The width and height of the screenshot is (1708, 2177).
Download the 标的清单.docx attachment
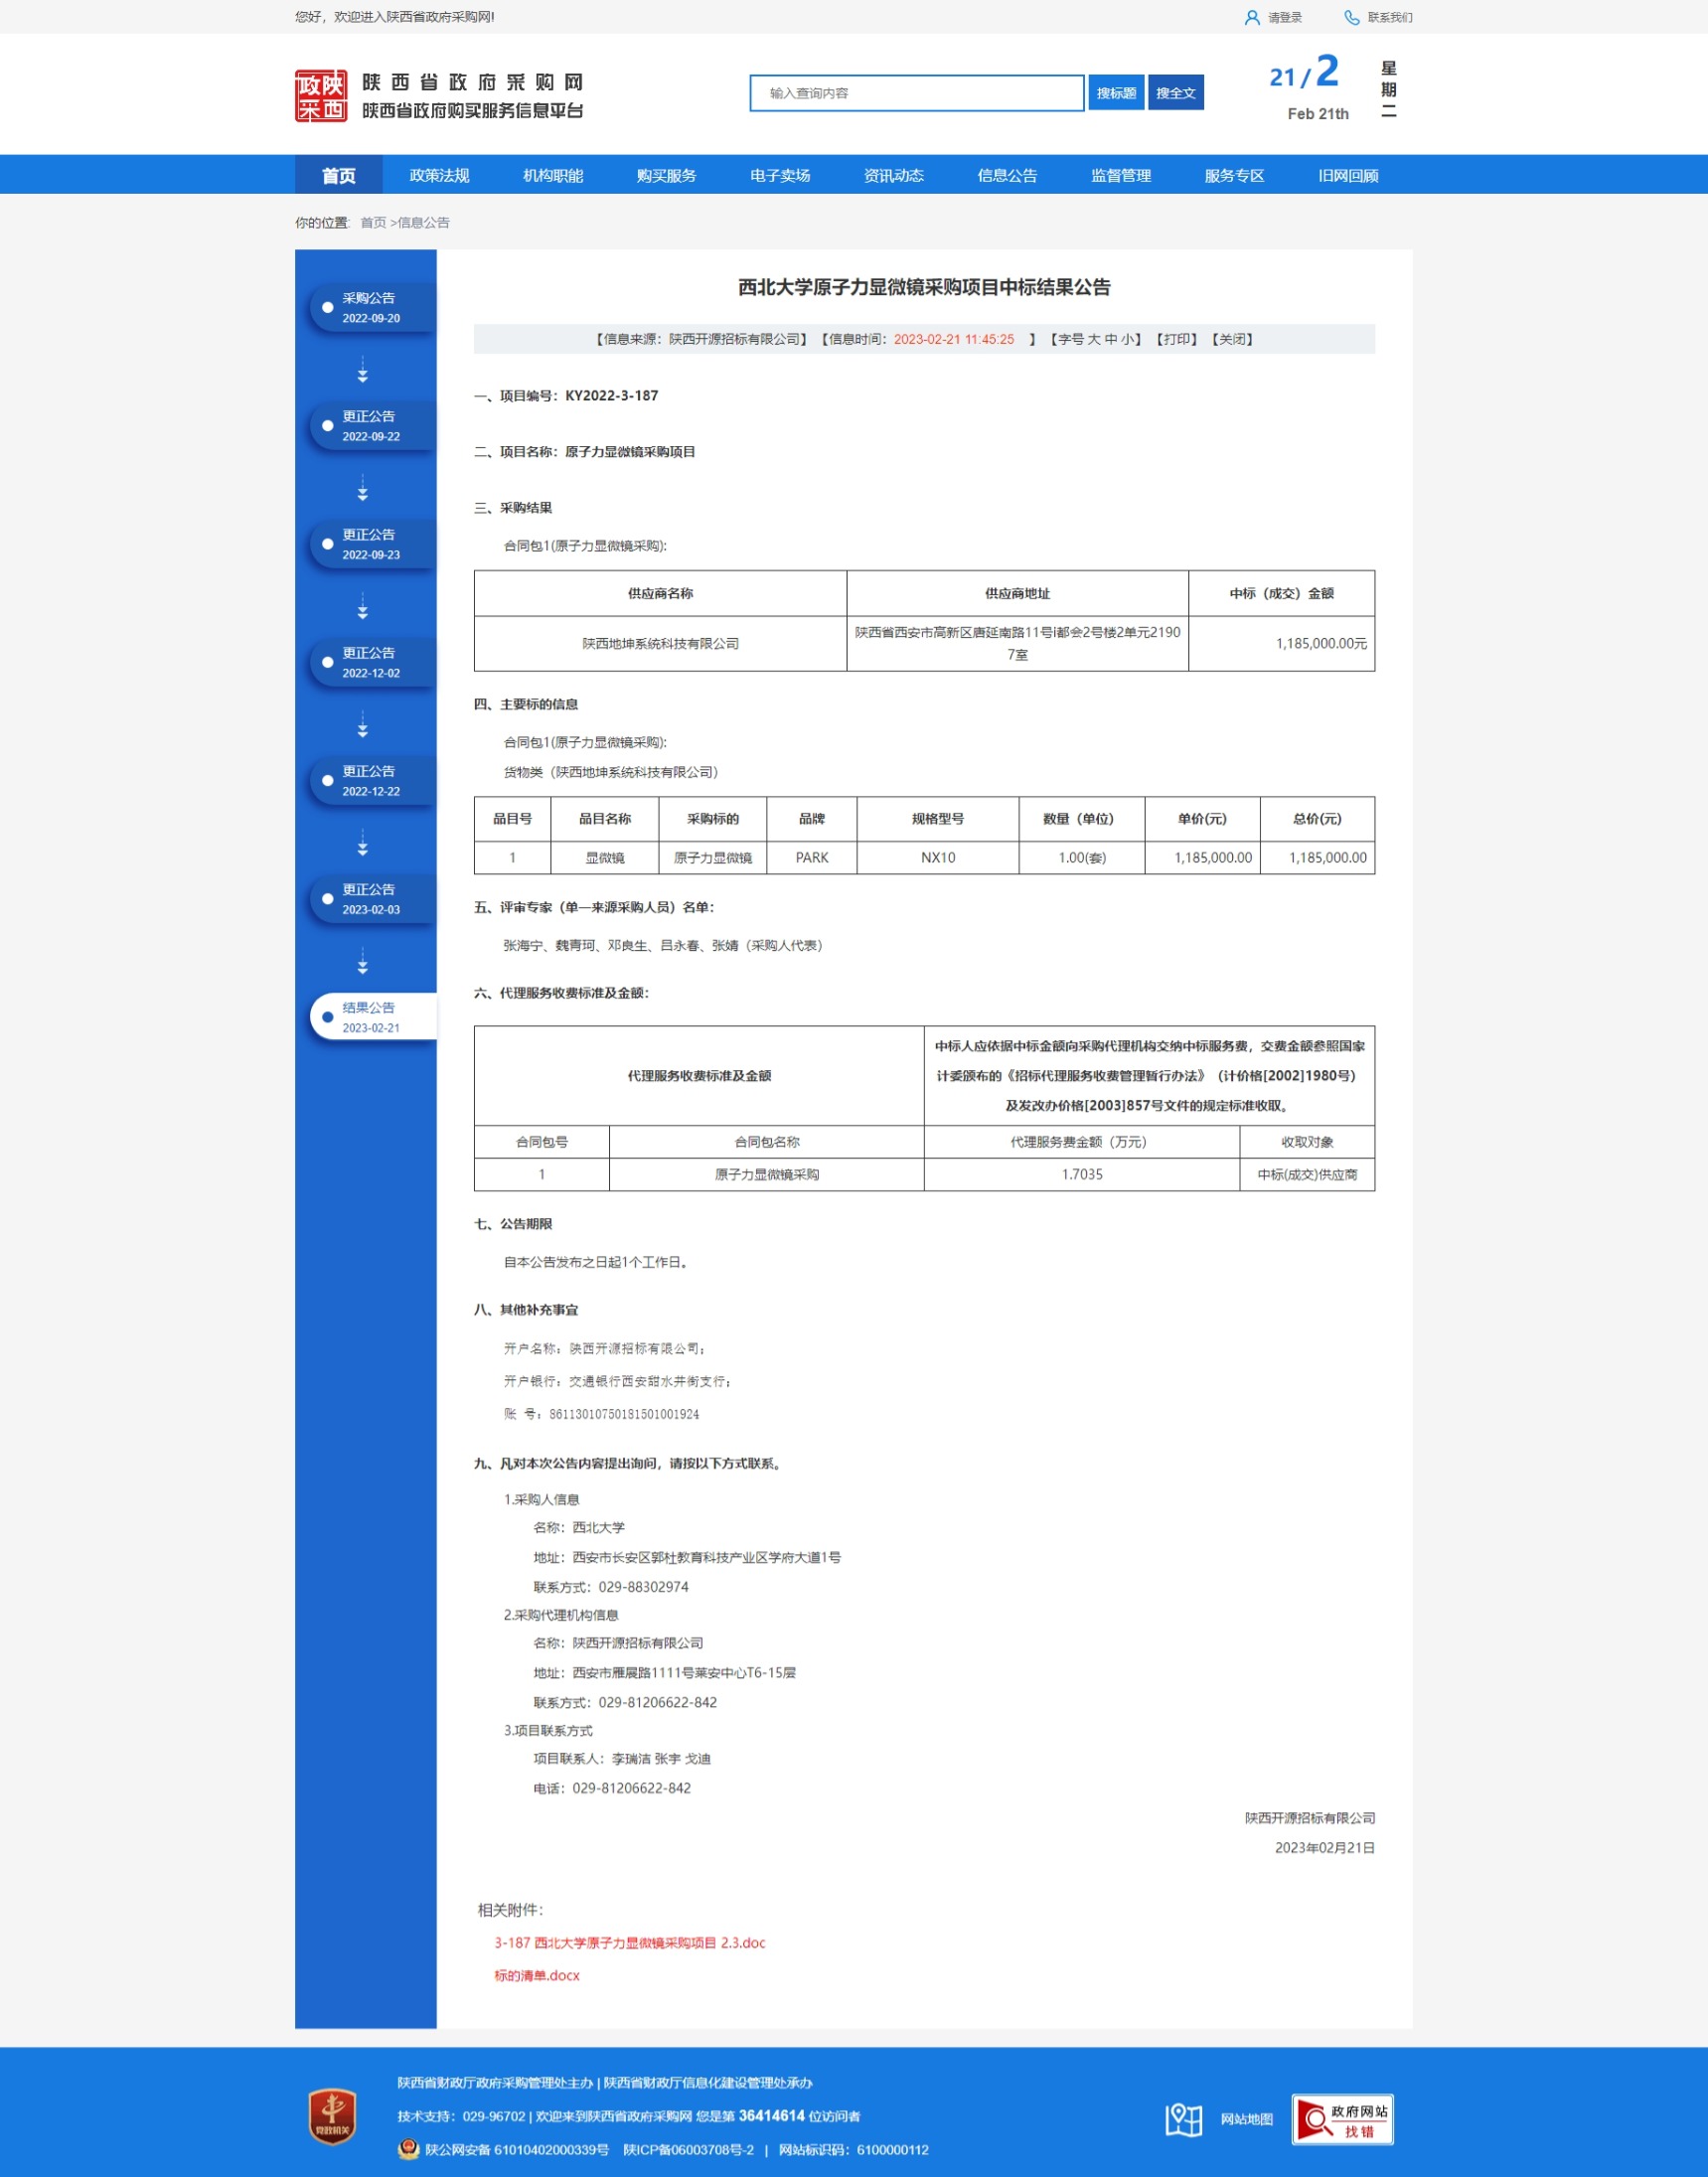(537, 1975)
